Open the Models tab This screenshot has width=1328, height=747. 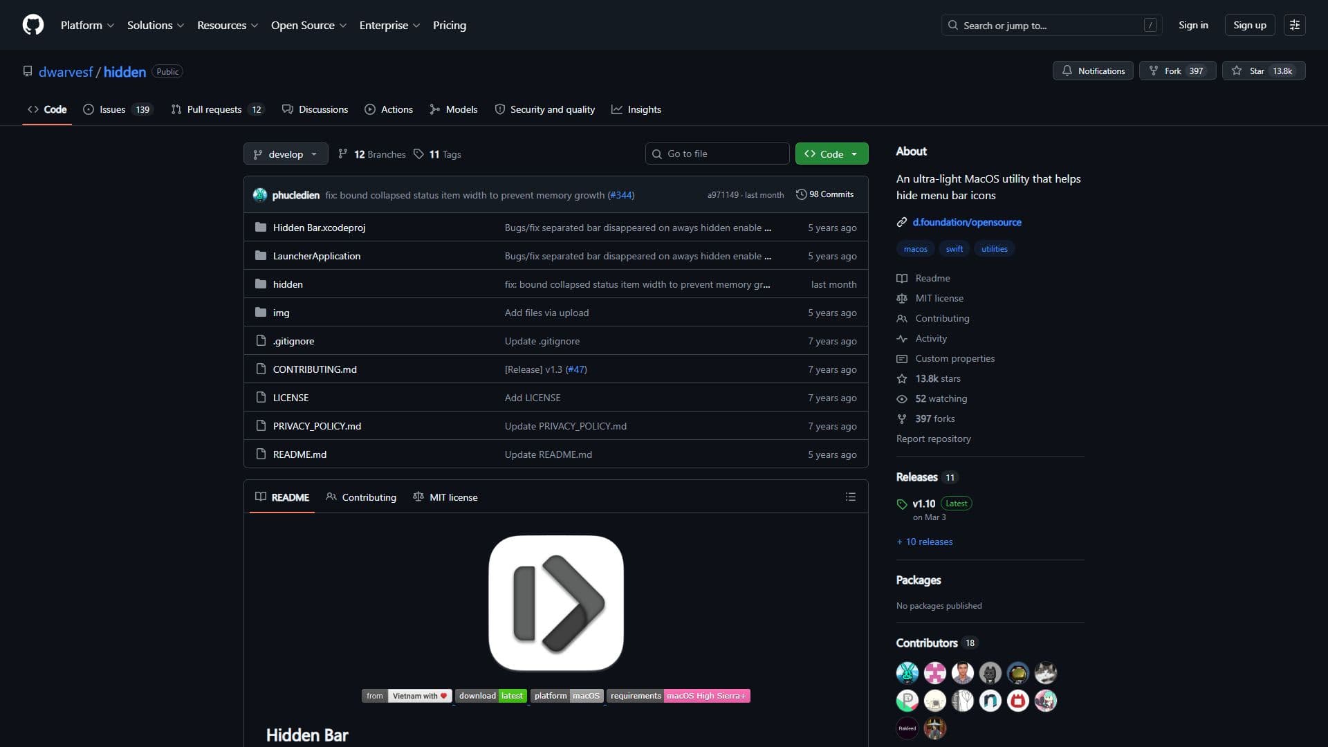pyautogui.click(x=454, y=109)
